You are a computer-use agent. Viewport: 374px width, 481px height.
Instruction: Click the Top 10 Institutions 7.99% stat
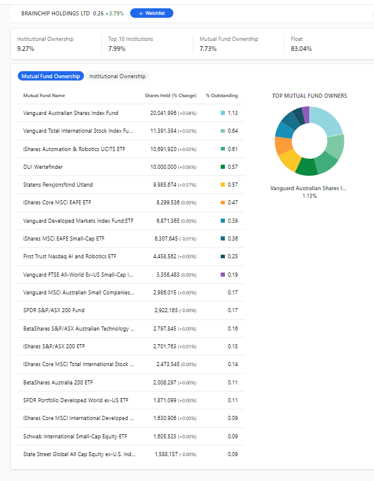(130, 44)
